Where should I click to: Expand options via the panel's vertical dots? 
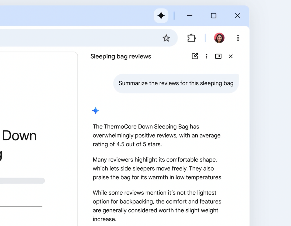206,56
